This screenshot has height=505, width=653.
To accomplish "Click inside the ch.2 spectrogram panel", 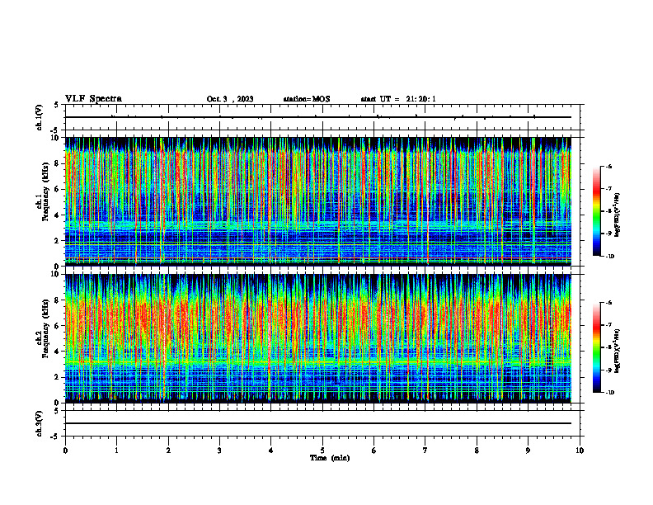I will point(318,338).
